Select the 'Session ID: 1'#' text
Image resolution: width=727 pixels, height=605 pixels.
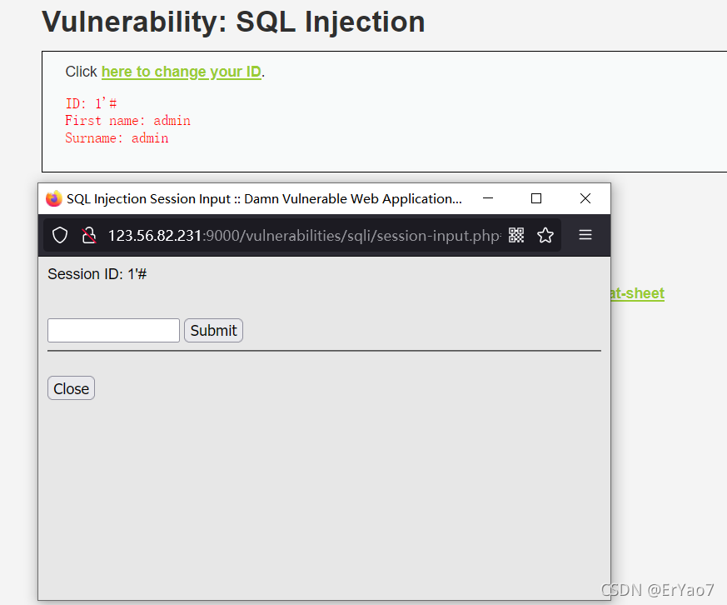(x=97, y=274)
